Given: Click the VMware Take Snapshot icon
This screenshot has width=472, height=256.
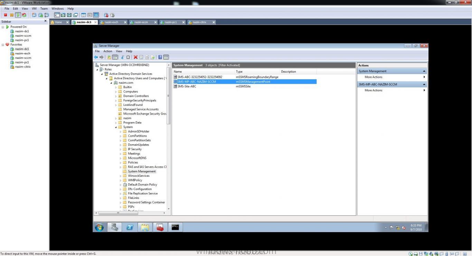Looking at the screenshot, I should (34, 15).
